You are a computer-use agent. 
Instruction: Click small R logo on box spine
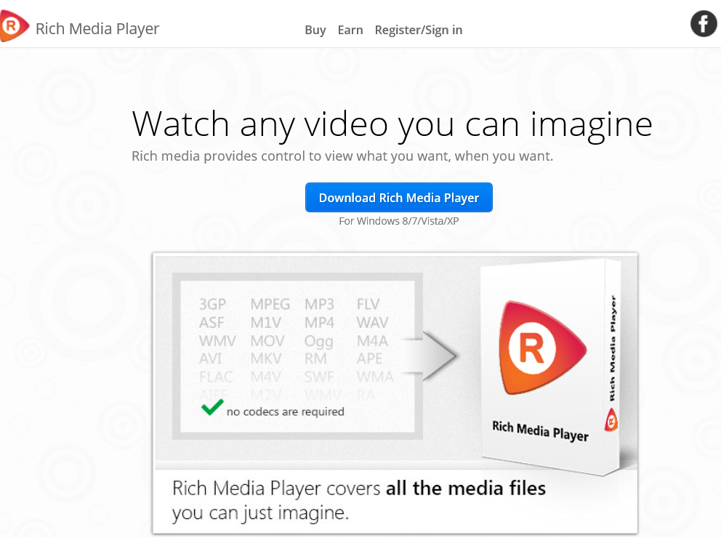611,419
